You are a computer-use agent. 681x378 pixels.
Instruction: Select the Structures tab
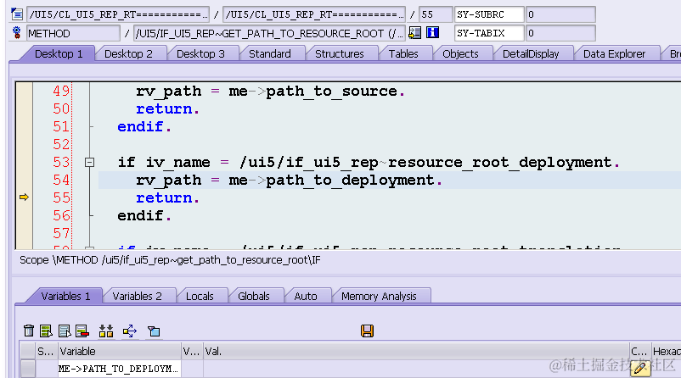pyautogui.click(x=339, y=53)
